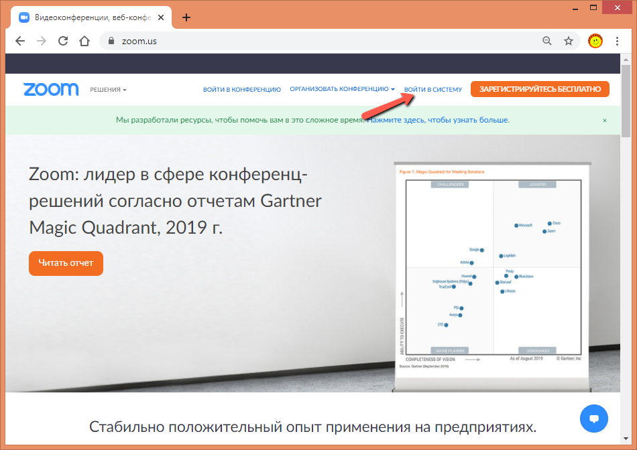The height and width of the screenshot is (450, 637).
Task: Click the browser back arrow
Action: pyautogui.click(x=20, y=41)
